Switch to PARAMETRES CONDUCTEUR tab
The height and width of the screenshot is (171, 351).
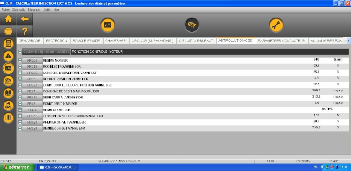(282, 41)
